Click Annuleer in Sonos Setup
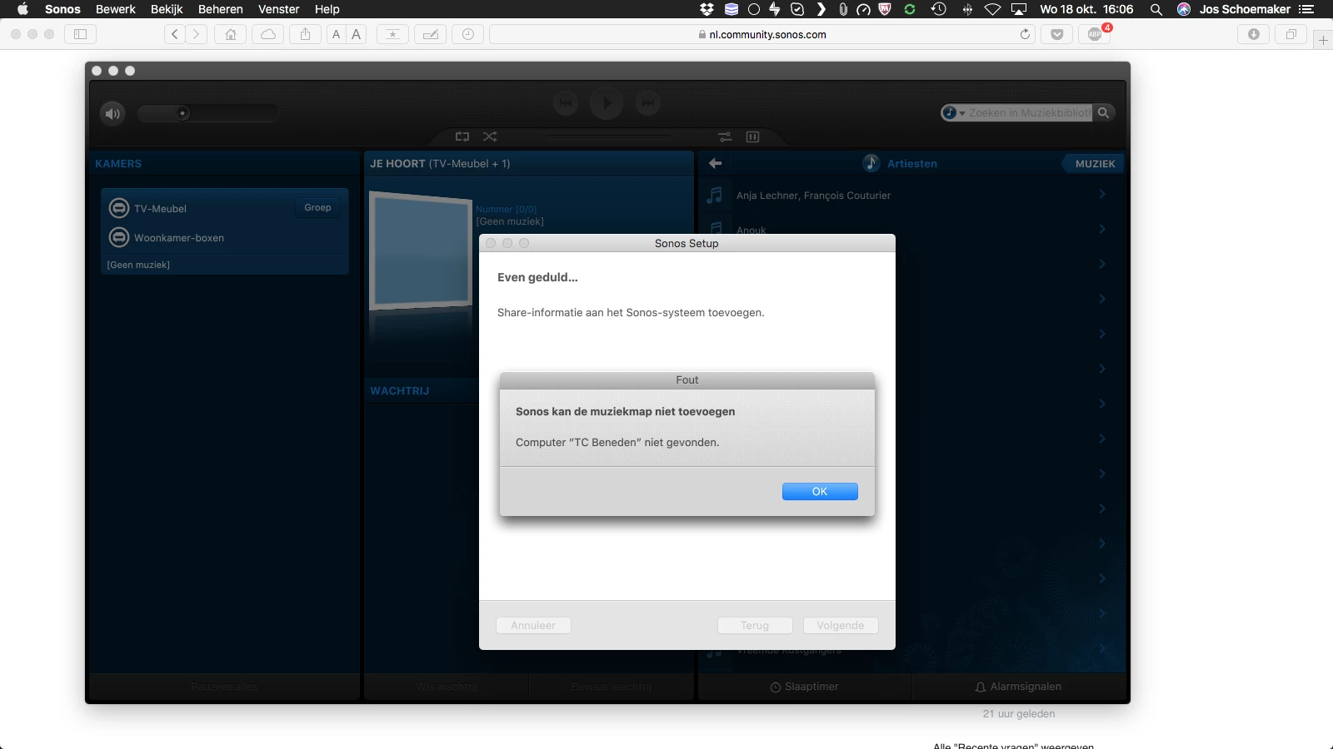1333x749 pixels. click(x=533, y=626)
